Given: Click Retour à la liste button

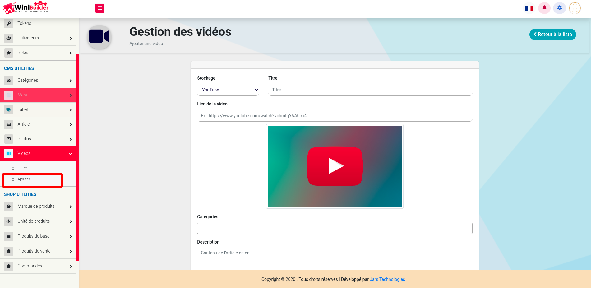Looking at the screenshot, I should point(552,35).
